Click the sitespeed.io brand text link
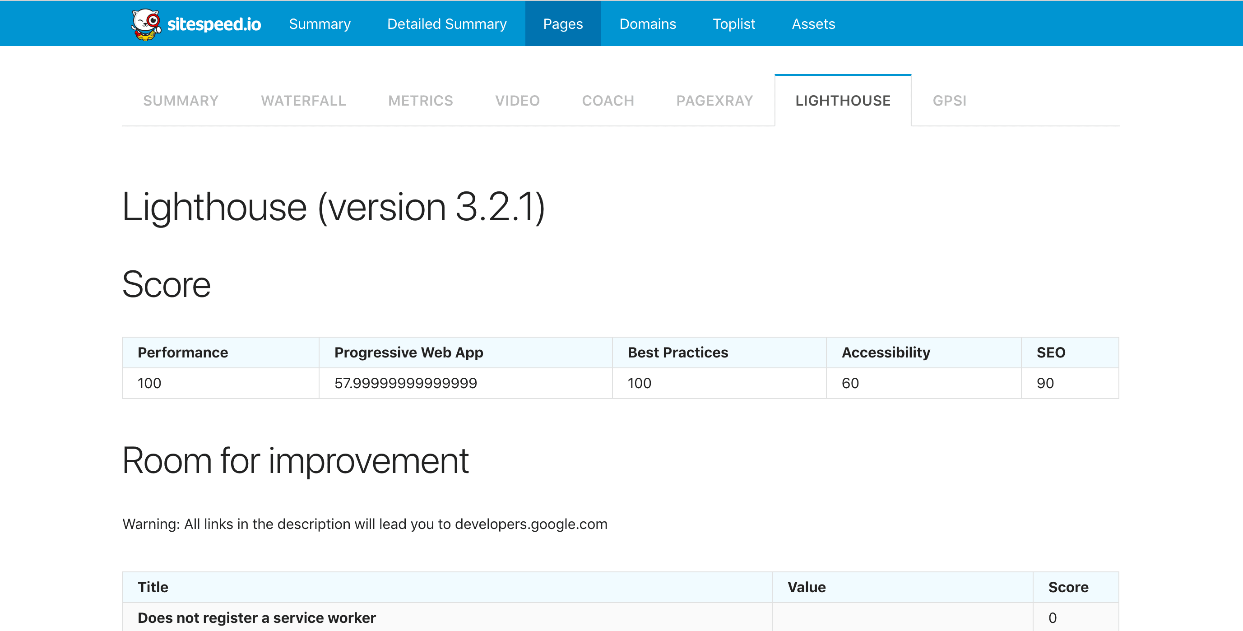The width and height of the screenshot is (1243, 631). 214,24
